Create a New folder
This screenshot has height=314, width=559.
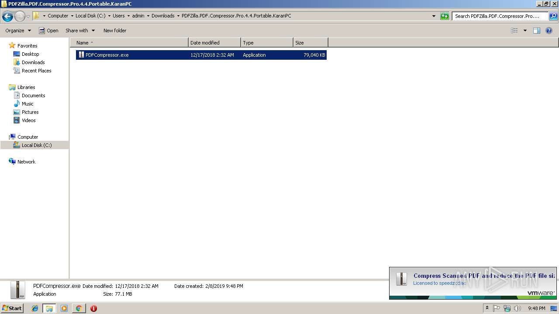click(x=115, y=31)
